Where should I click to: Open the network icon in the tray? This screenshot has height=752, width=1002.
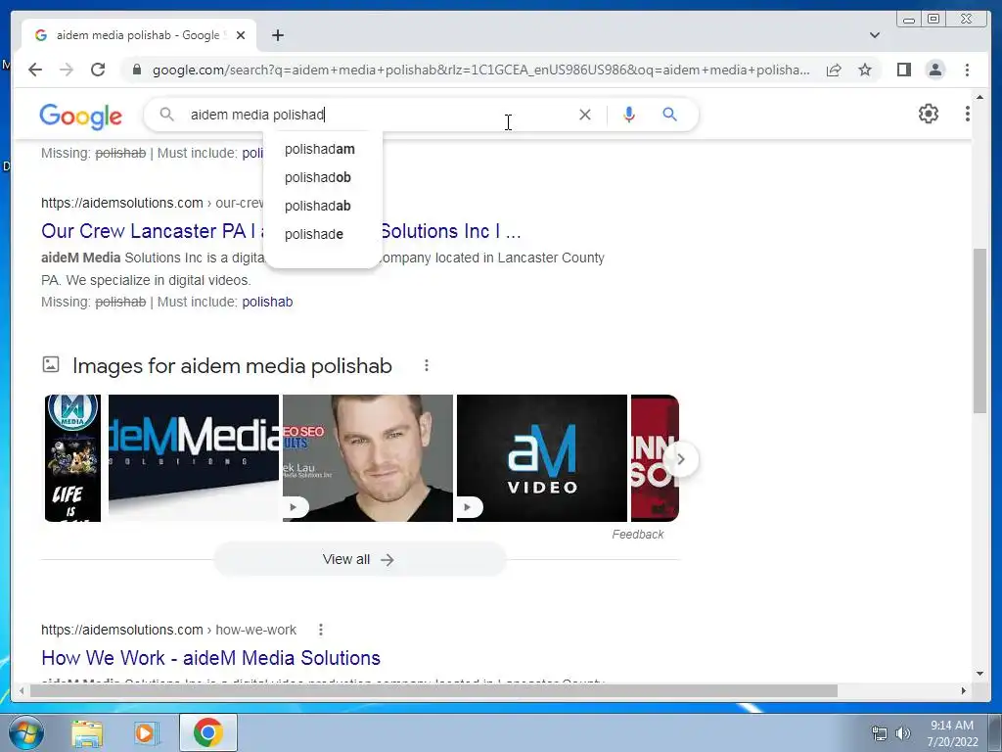click(880, 733)
